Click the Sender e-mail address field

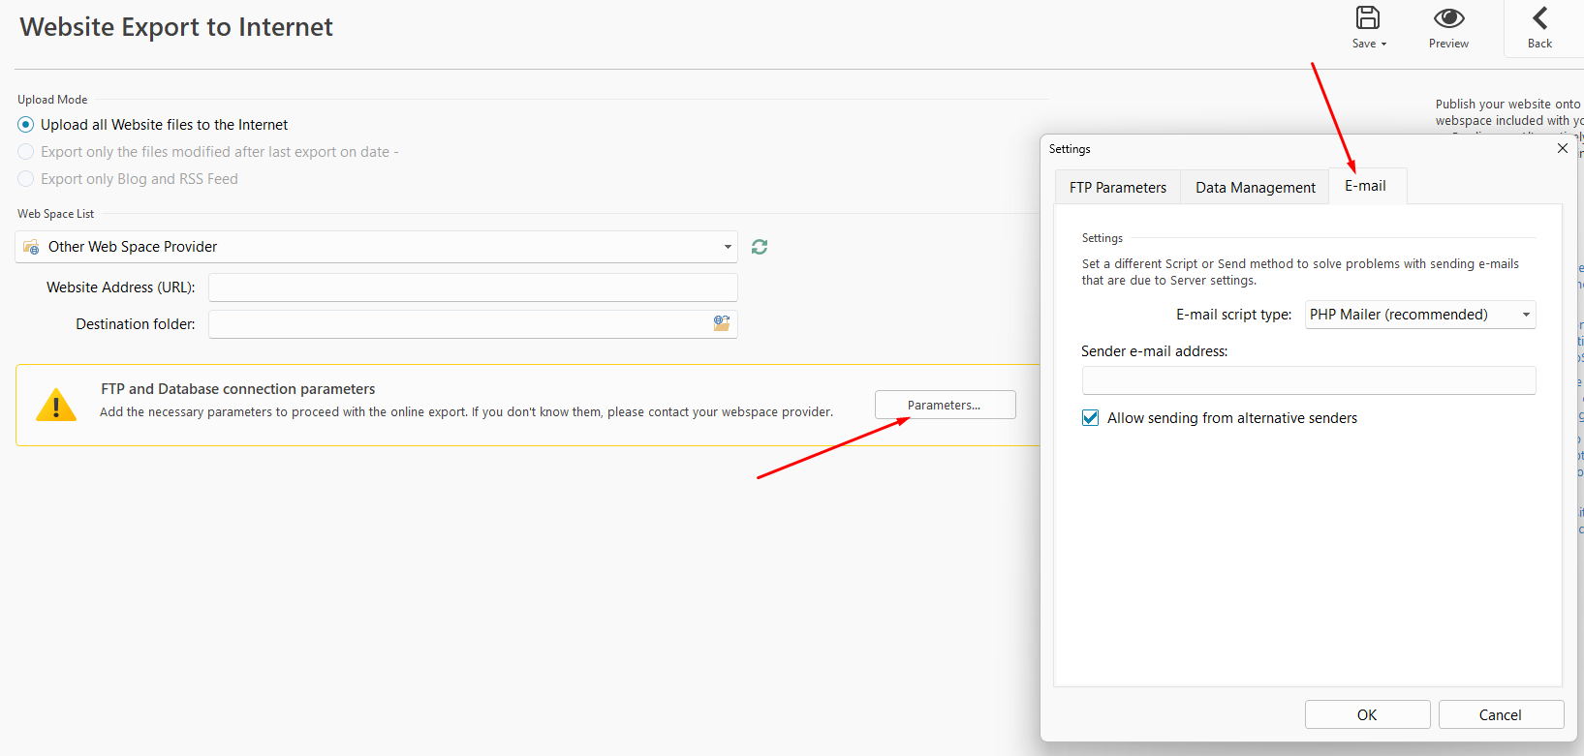1308,380
